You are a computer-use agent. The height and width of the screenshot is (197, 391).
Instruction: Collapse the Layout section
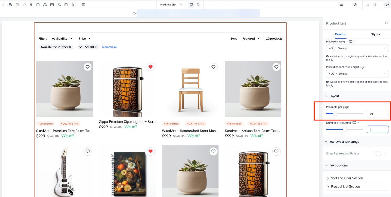[332, 96]
